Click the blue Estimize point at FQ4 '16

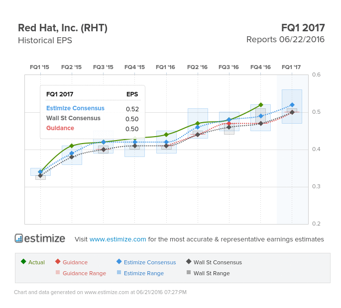[261, 116]
